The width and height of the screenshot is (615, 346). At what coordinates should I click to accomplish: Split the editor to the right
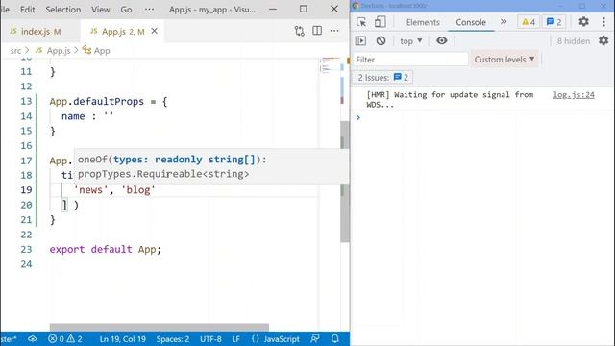coord(317,31)
